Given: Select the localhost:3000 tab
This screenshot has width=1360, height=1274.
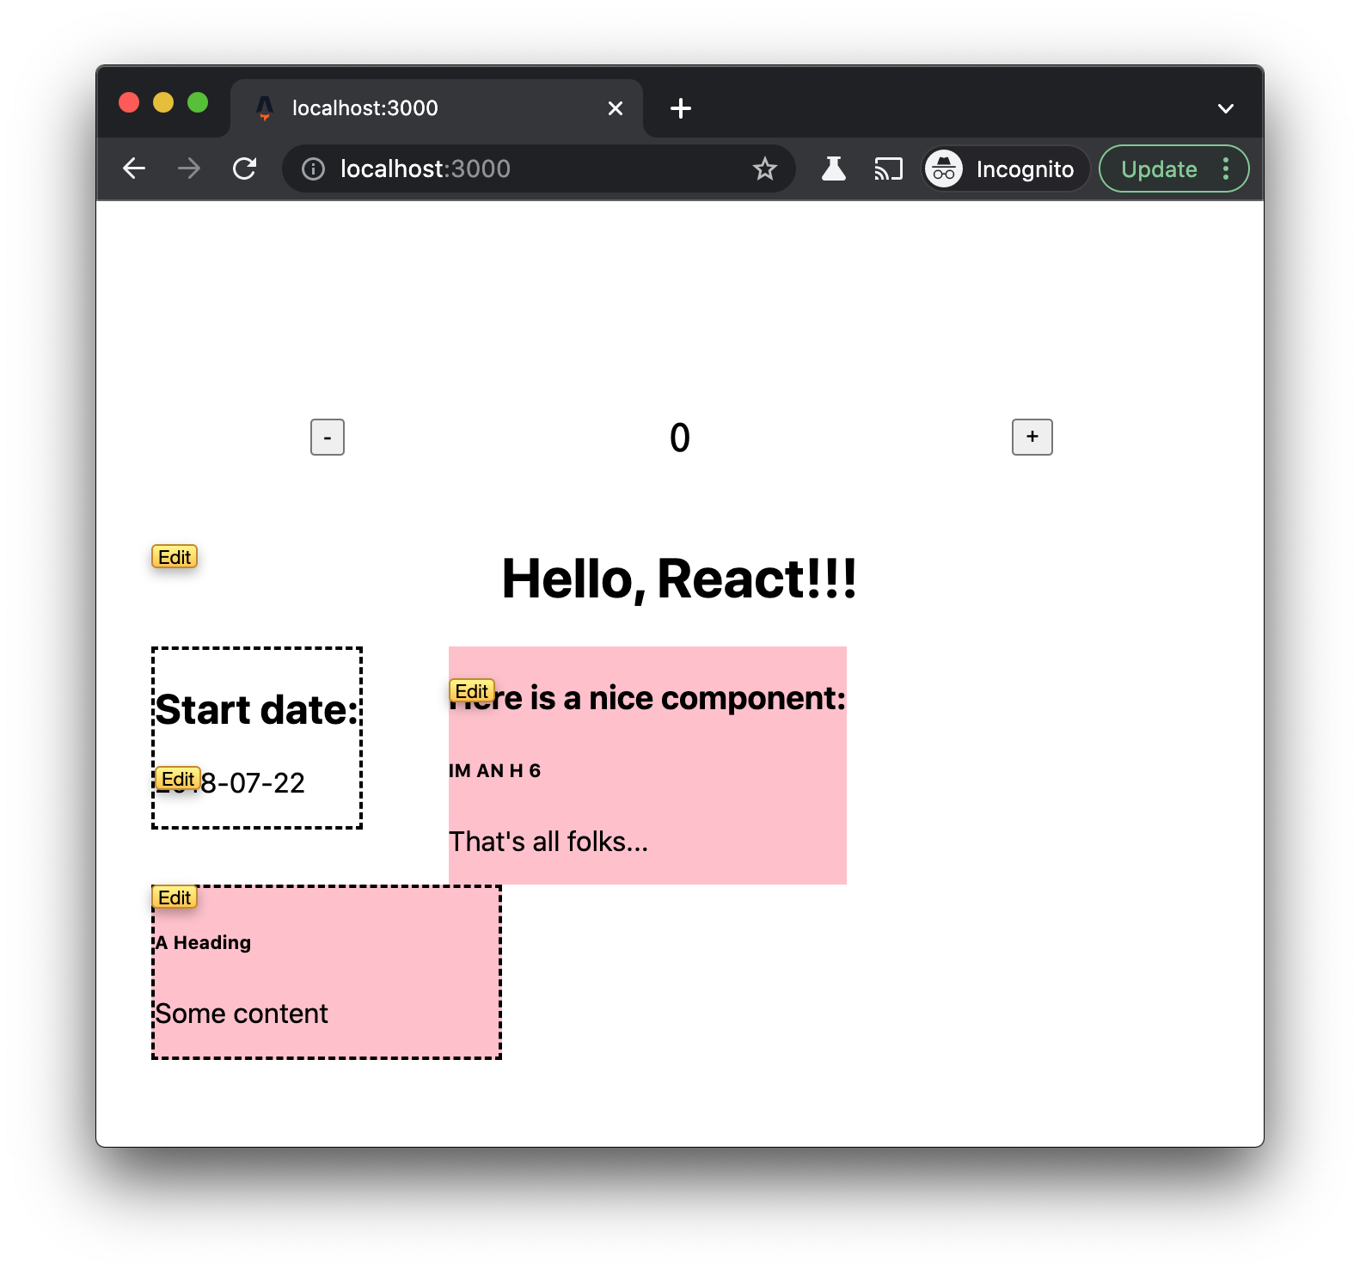Looking at the screenshot, I should 437,108.
